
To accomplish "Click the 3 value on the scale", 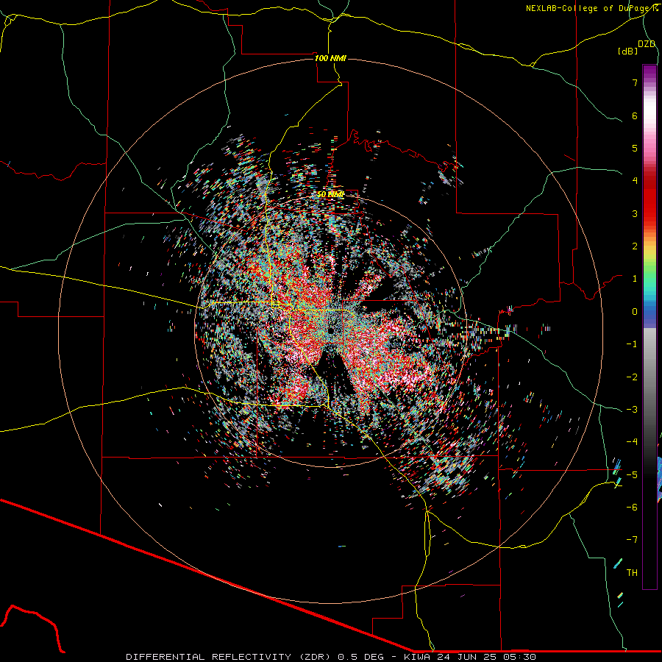I will tap(635, 213).
